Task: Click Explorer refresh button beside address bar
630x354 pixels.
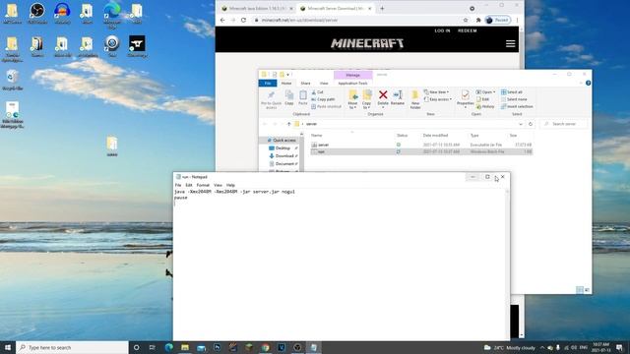Action: pyautogui.click(x=531, y=124)
